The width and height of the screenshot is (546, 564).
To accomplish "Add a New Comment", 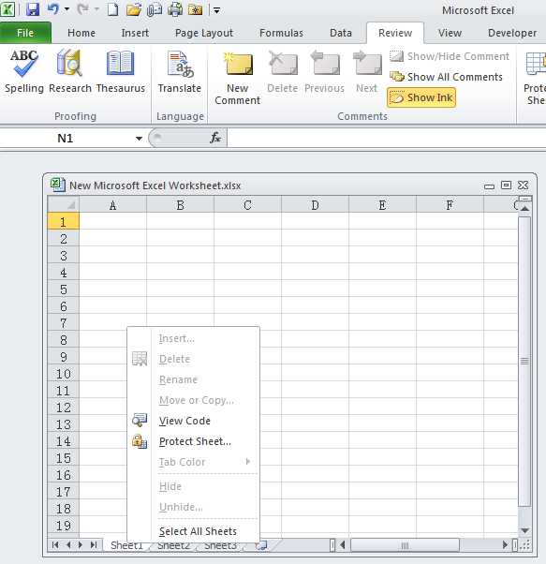I will (x=237, y=79).
